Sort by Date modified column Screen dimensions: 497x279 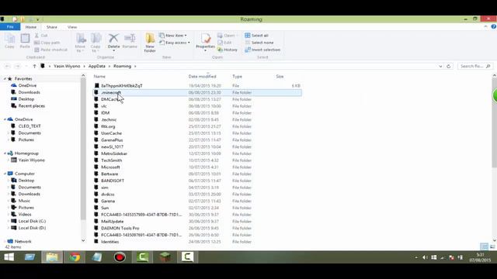pos(202,76)
